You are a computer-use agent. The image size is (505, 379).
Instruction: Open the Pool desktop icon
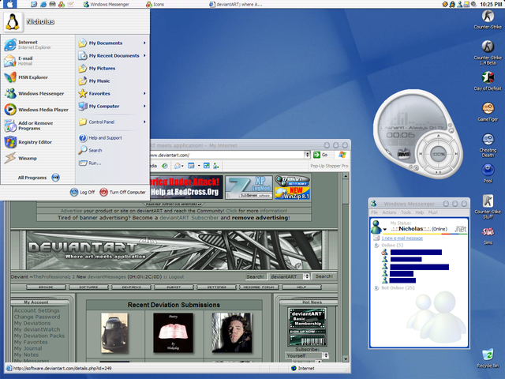point(488,174)
